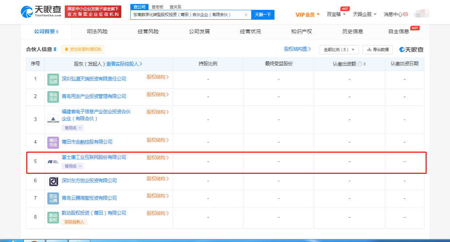View 股权结构 for 青岛云腾海智投资
Screen dimensions: 450x242
click(158, 196)
